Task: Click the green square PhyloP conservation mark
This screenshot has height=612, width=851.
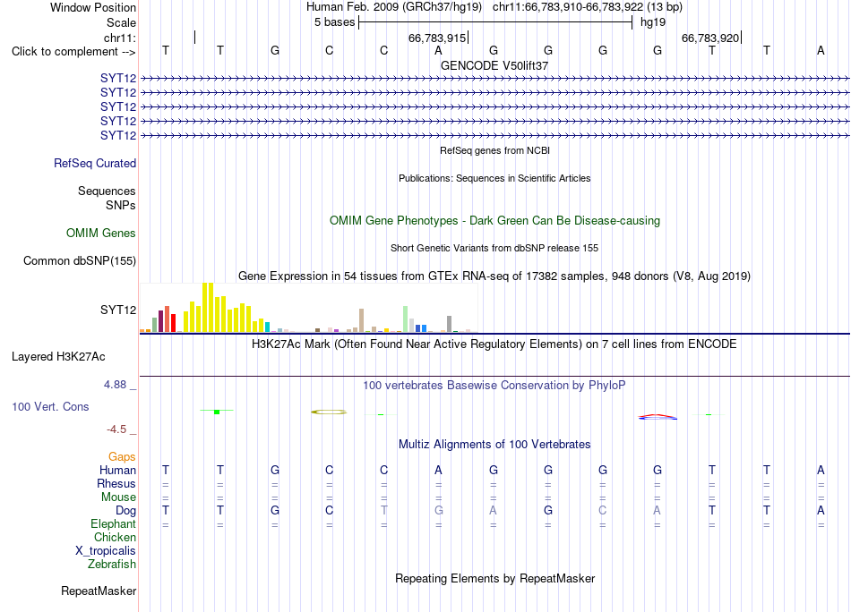Action: click(217, 412)
